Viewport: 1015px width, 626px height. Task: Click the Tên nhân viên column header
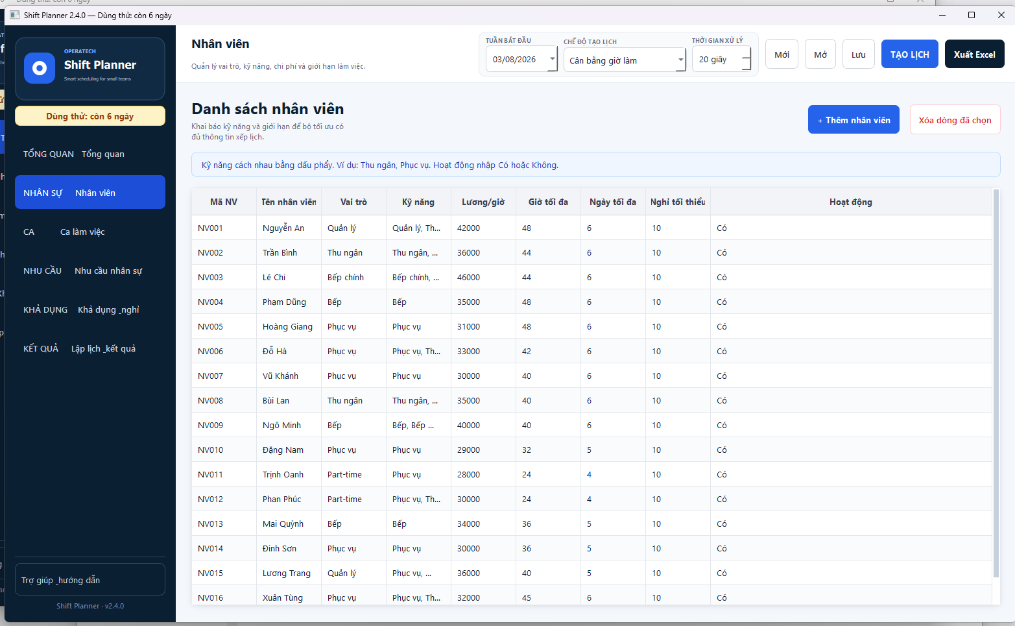tap(289, 202)
